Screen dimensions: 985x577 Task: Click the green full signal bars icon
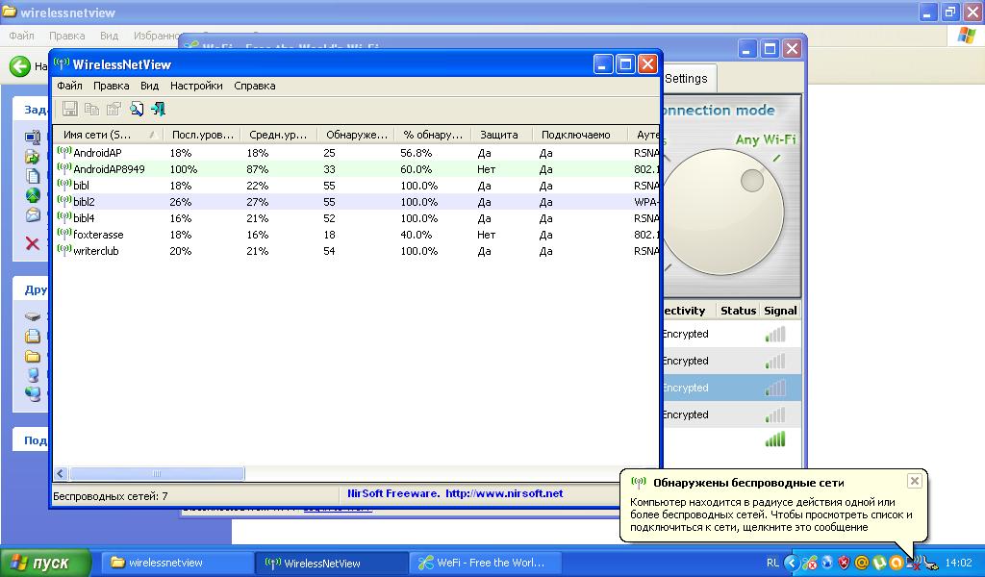pos(775,439)
